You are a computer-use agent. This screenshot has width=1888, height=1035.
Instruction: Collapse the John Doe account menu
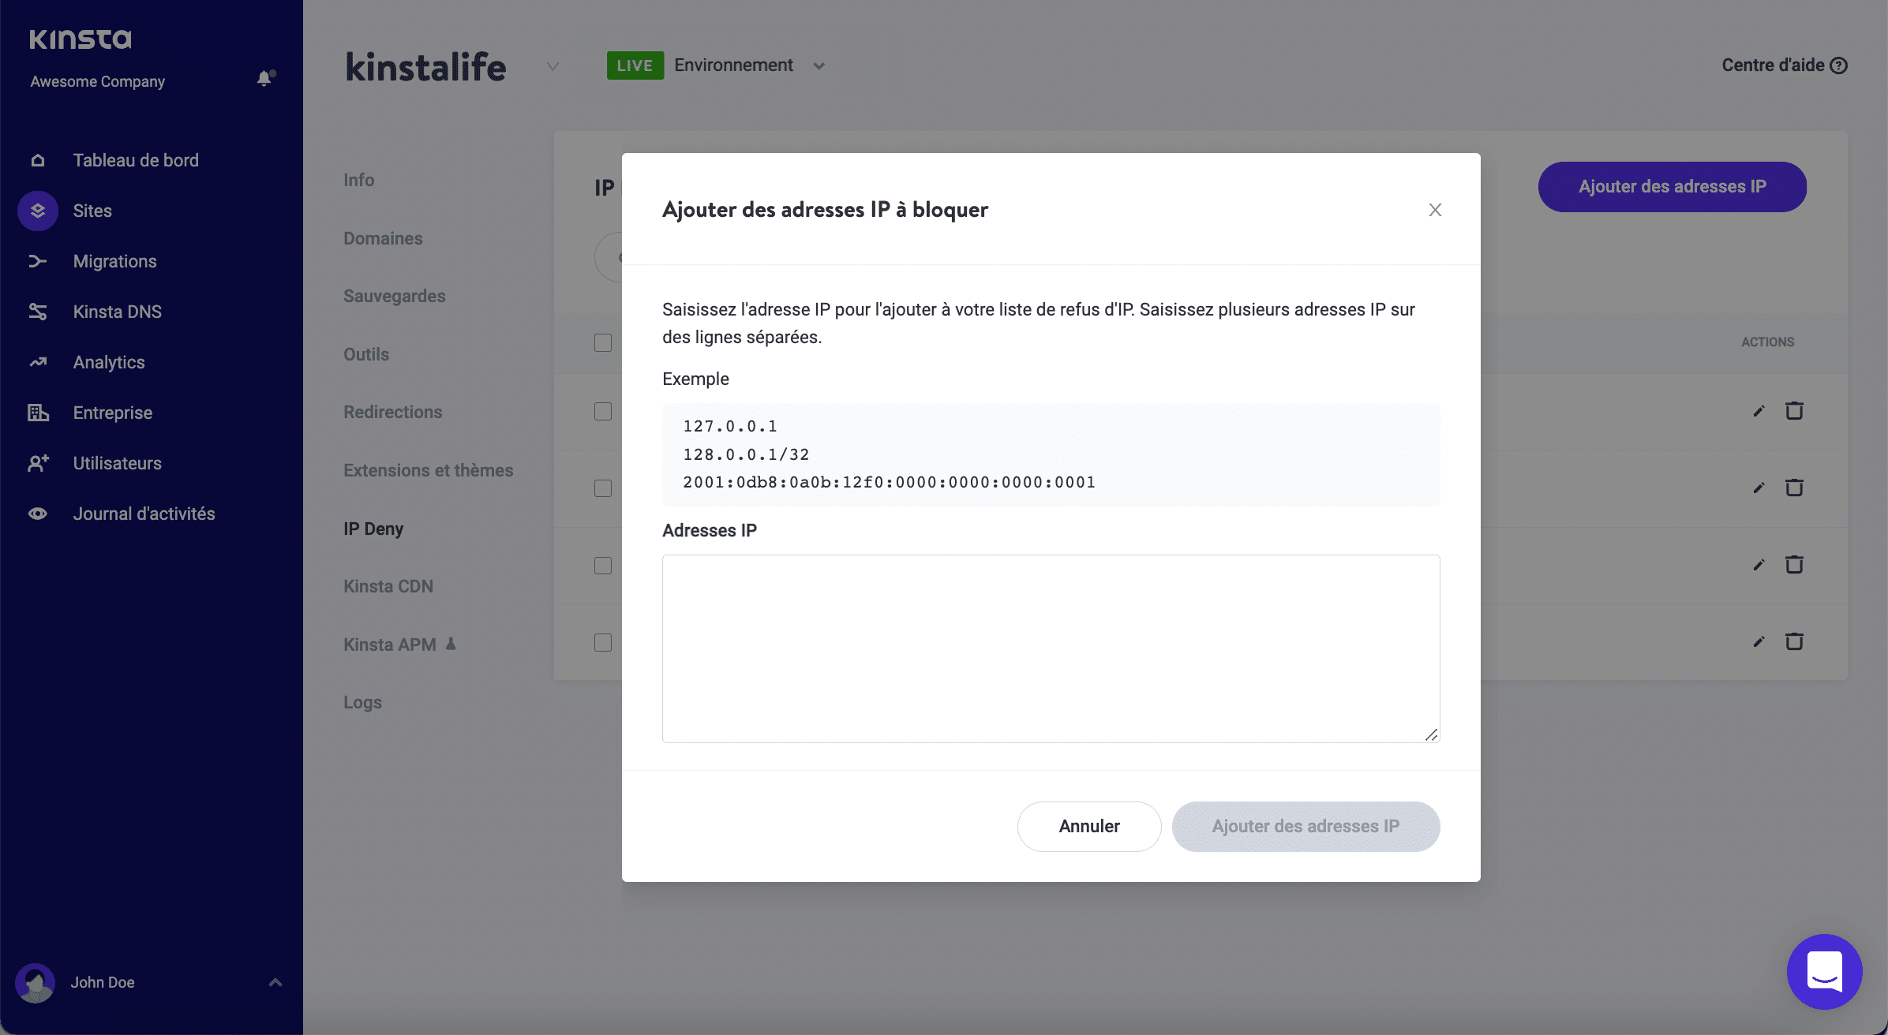[275, 981]
